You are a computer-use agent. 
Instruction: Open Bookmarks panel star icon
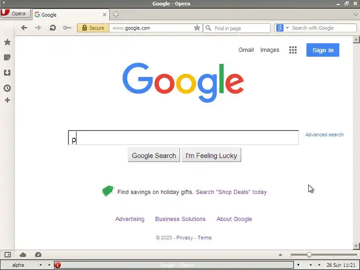pyautogui.click(x=7, y=42)
